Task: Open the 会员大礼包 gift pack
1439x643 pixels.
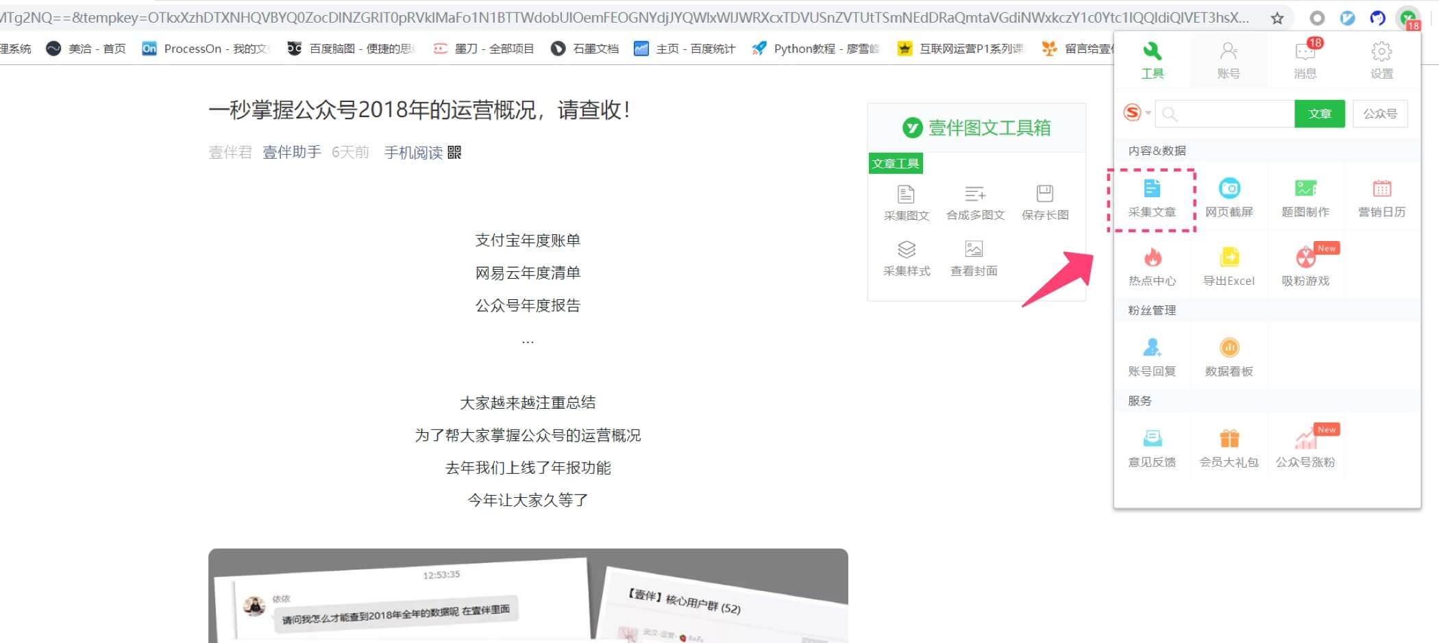Action: coord(1229,449)
